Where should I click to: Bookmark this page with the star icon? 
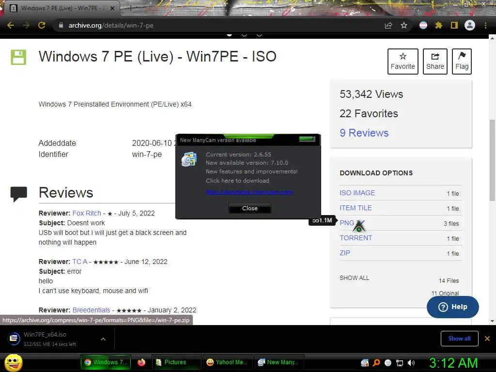click(404, 25)
